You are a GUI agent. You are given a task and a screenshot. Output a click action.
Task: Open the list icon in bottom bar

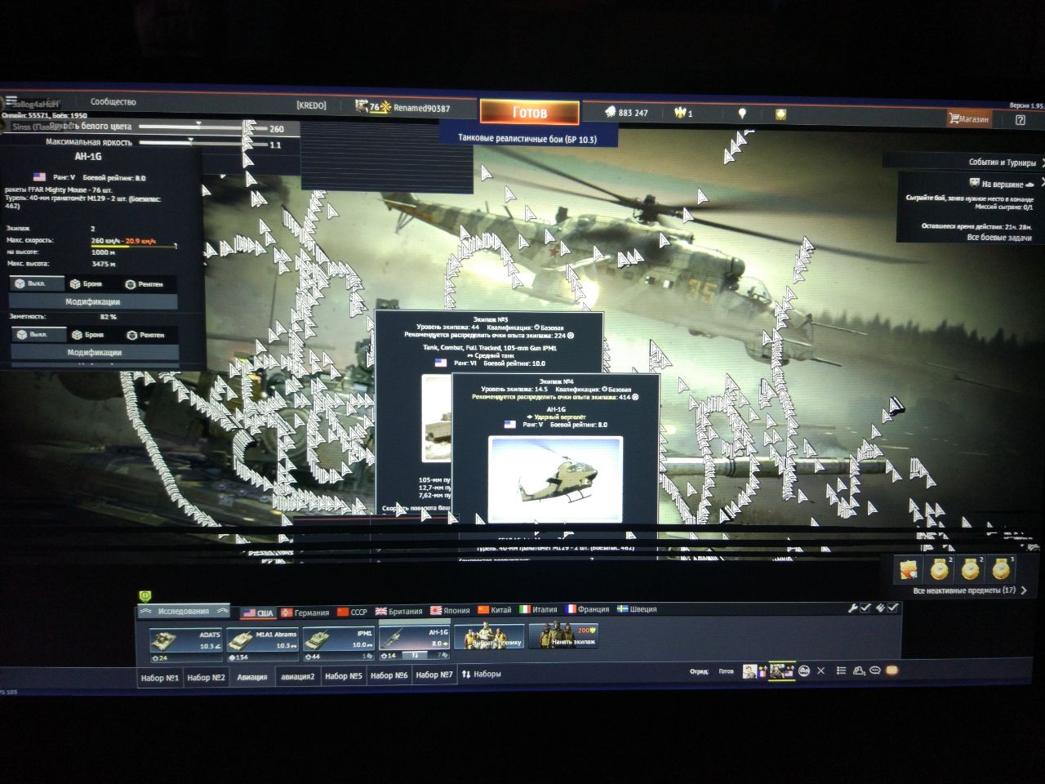841,670
